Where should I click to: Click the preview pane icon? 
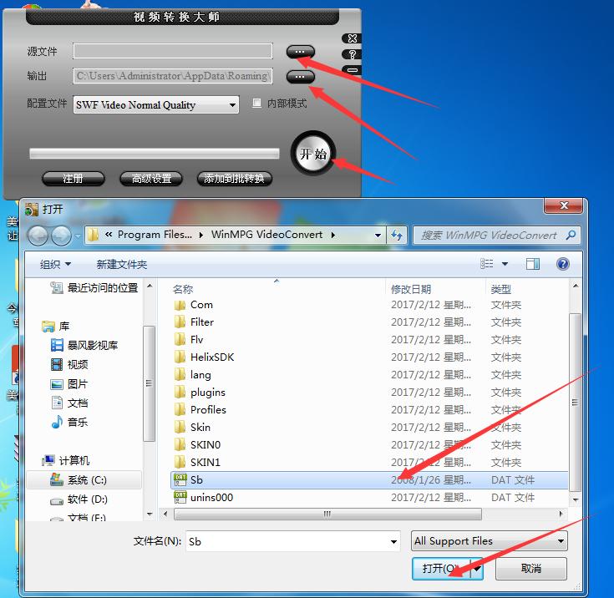533,264
